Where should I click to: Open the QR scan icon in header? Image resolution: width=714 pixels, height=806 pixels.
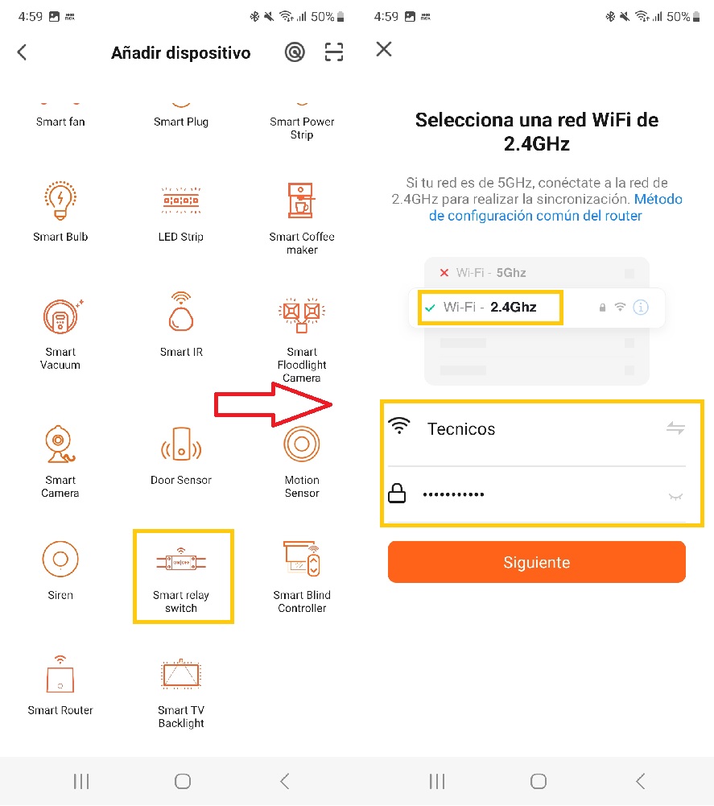pyautogui.click(x=334, y=52)
